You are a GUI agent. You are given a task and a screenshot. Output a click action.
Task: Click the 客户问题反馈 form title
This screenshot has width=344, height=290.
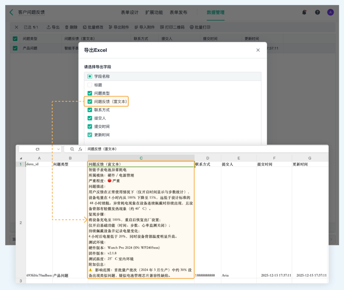point(31,12)
